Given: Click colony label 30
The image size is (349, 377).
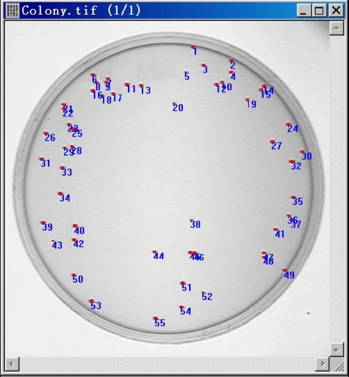Looking at the screenshot, I should pos(306,156).
